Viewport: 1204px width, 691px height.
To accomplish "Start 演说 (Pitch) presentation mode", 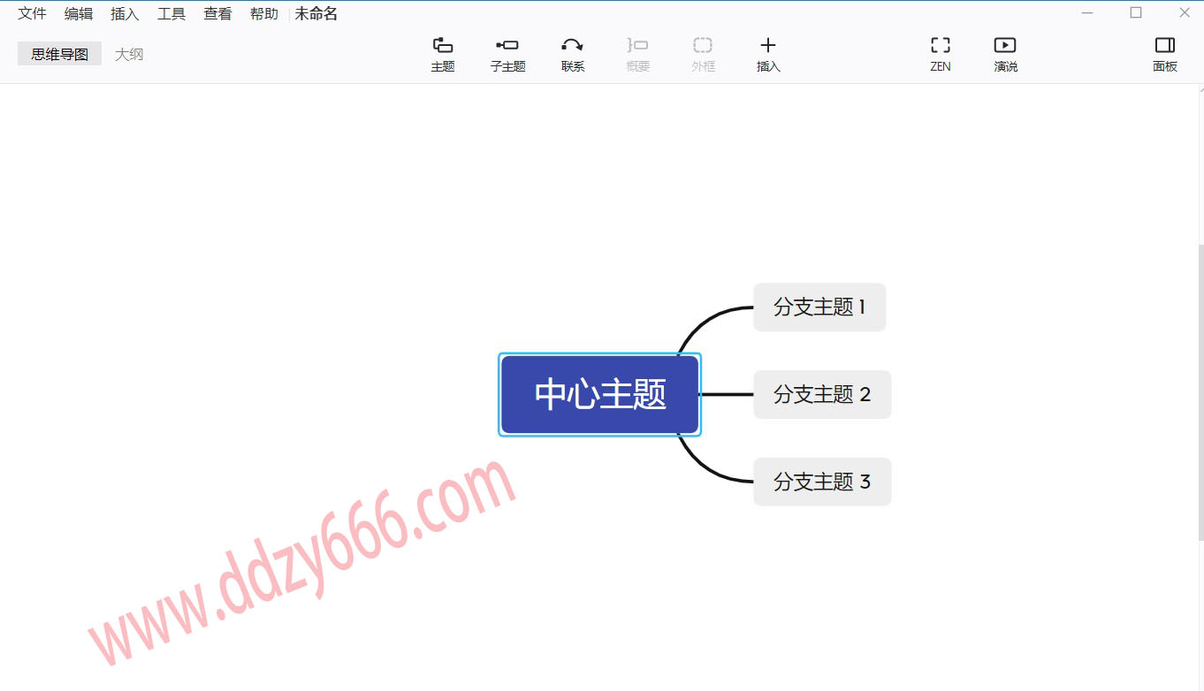I will tap(1005, 54).
